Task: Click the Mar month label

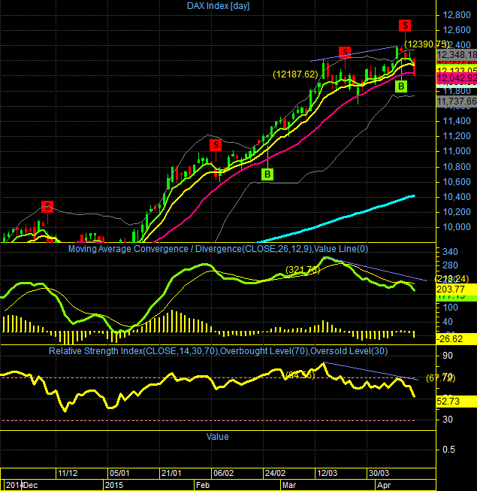Action: (289, 486)
